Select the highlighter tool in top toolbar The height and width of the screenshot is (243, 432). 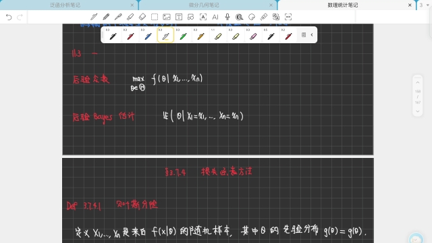pyautogui.click(x=130, y=17)
